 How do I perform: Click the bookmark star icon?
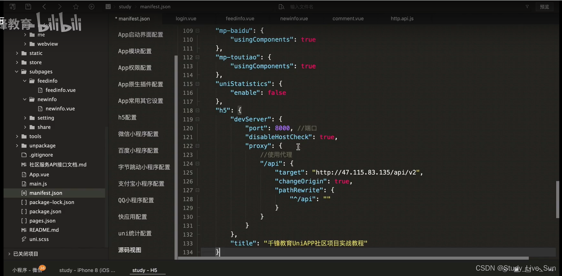click(x=76, y=7)
